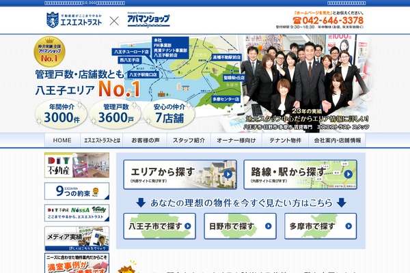Click the 本社 PM事業部 map label
This screenshot has width=410, height=273.
coord(170,48)
